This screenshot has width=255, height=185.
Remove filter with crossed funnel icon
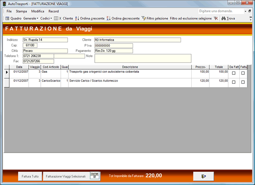pyautogui.click(x=216, y=18)
